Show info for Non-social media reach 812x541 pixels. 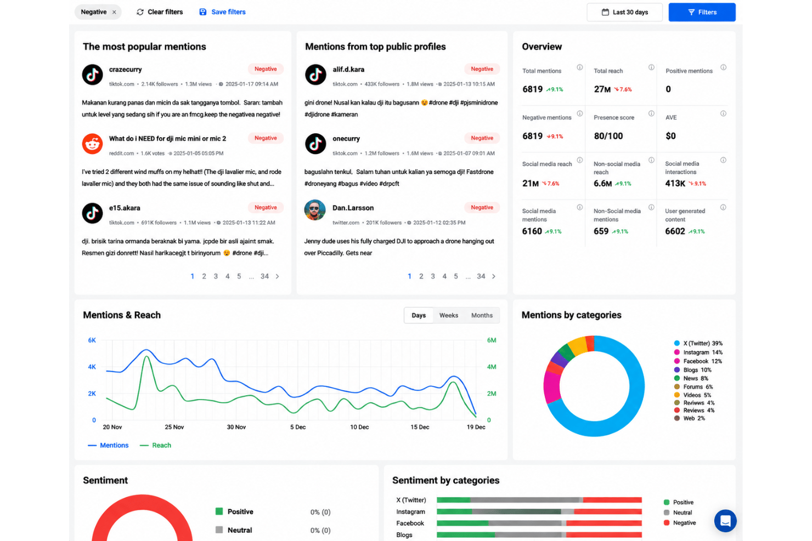coord(651,160)
